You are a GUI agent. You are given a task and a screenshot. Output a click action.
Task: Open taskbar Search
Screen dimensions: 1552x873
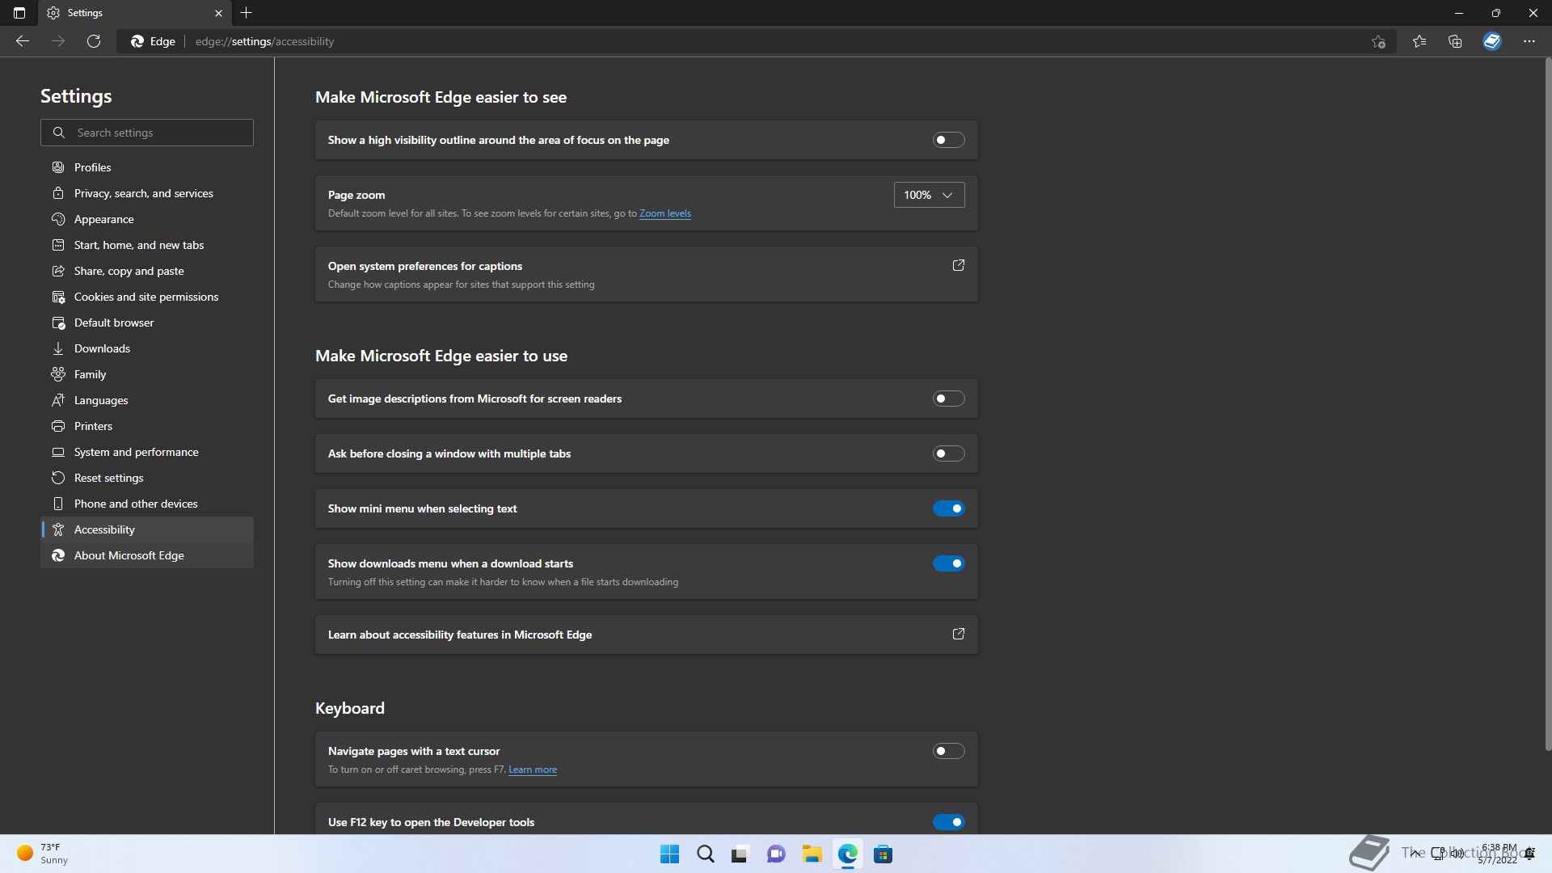705,854
